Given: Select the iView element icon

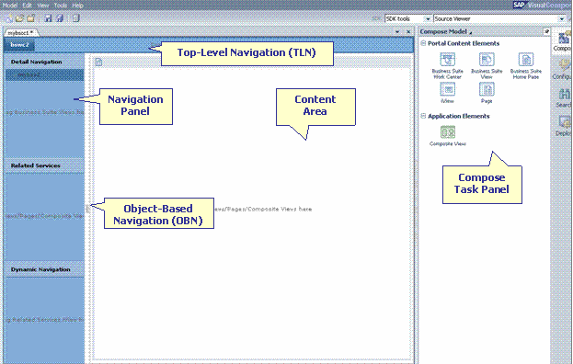Looking at the screenshot, I should tap(447, 89).
